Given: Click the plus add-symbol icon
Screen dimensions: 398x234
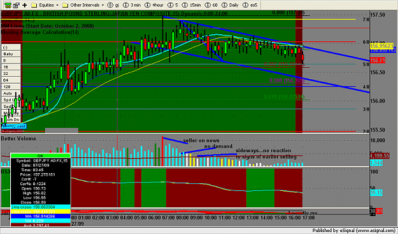Looking at the screenshot, I should [25, 5].
